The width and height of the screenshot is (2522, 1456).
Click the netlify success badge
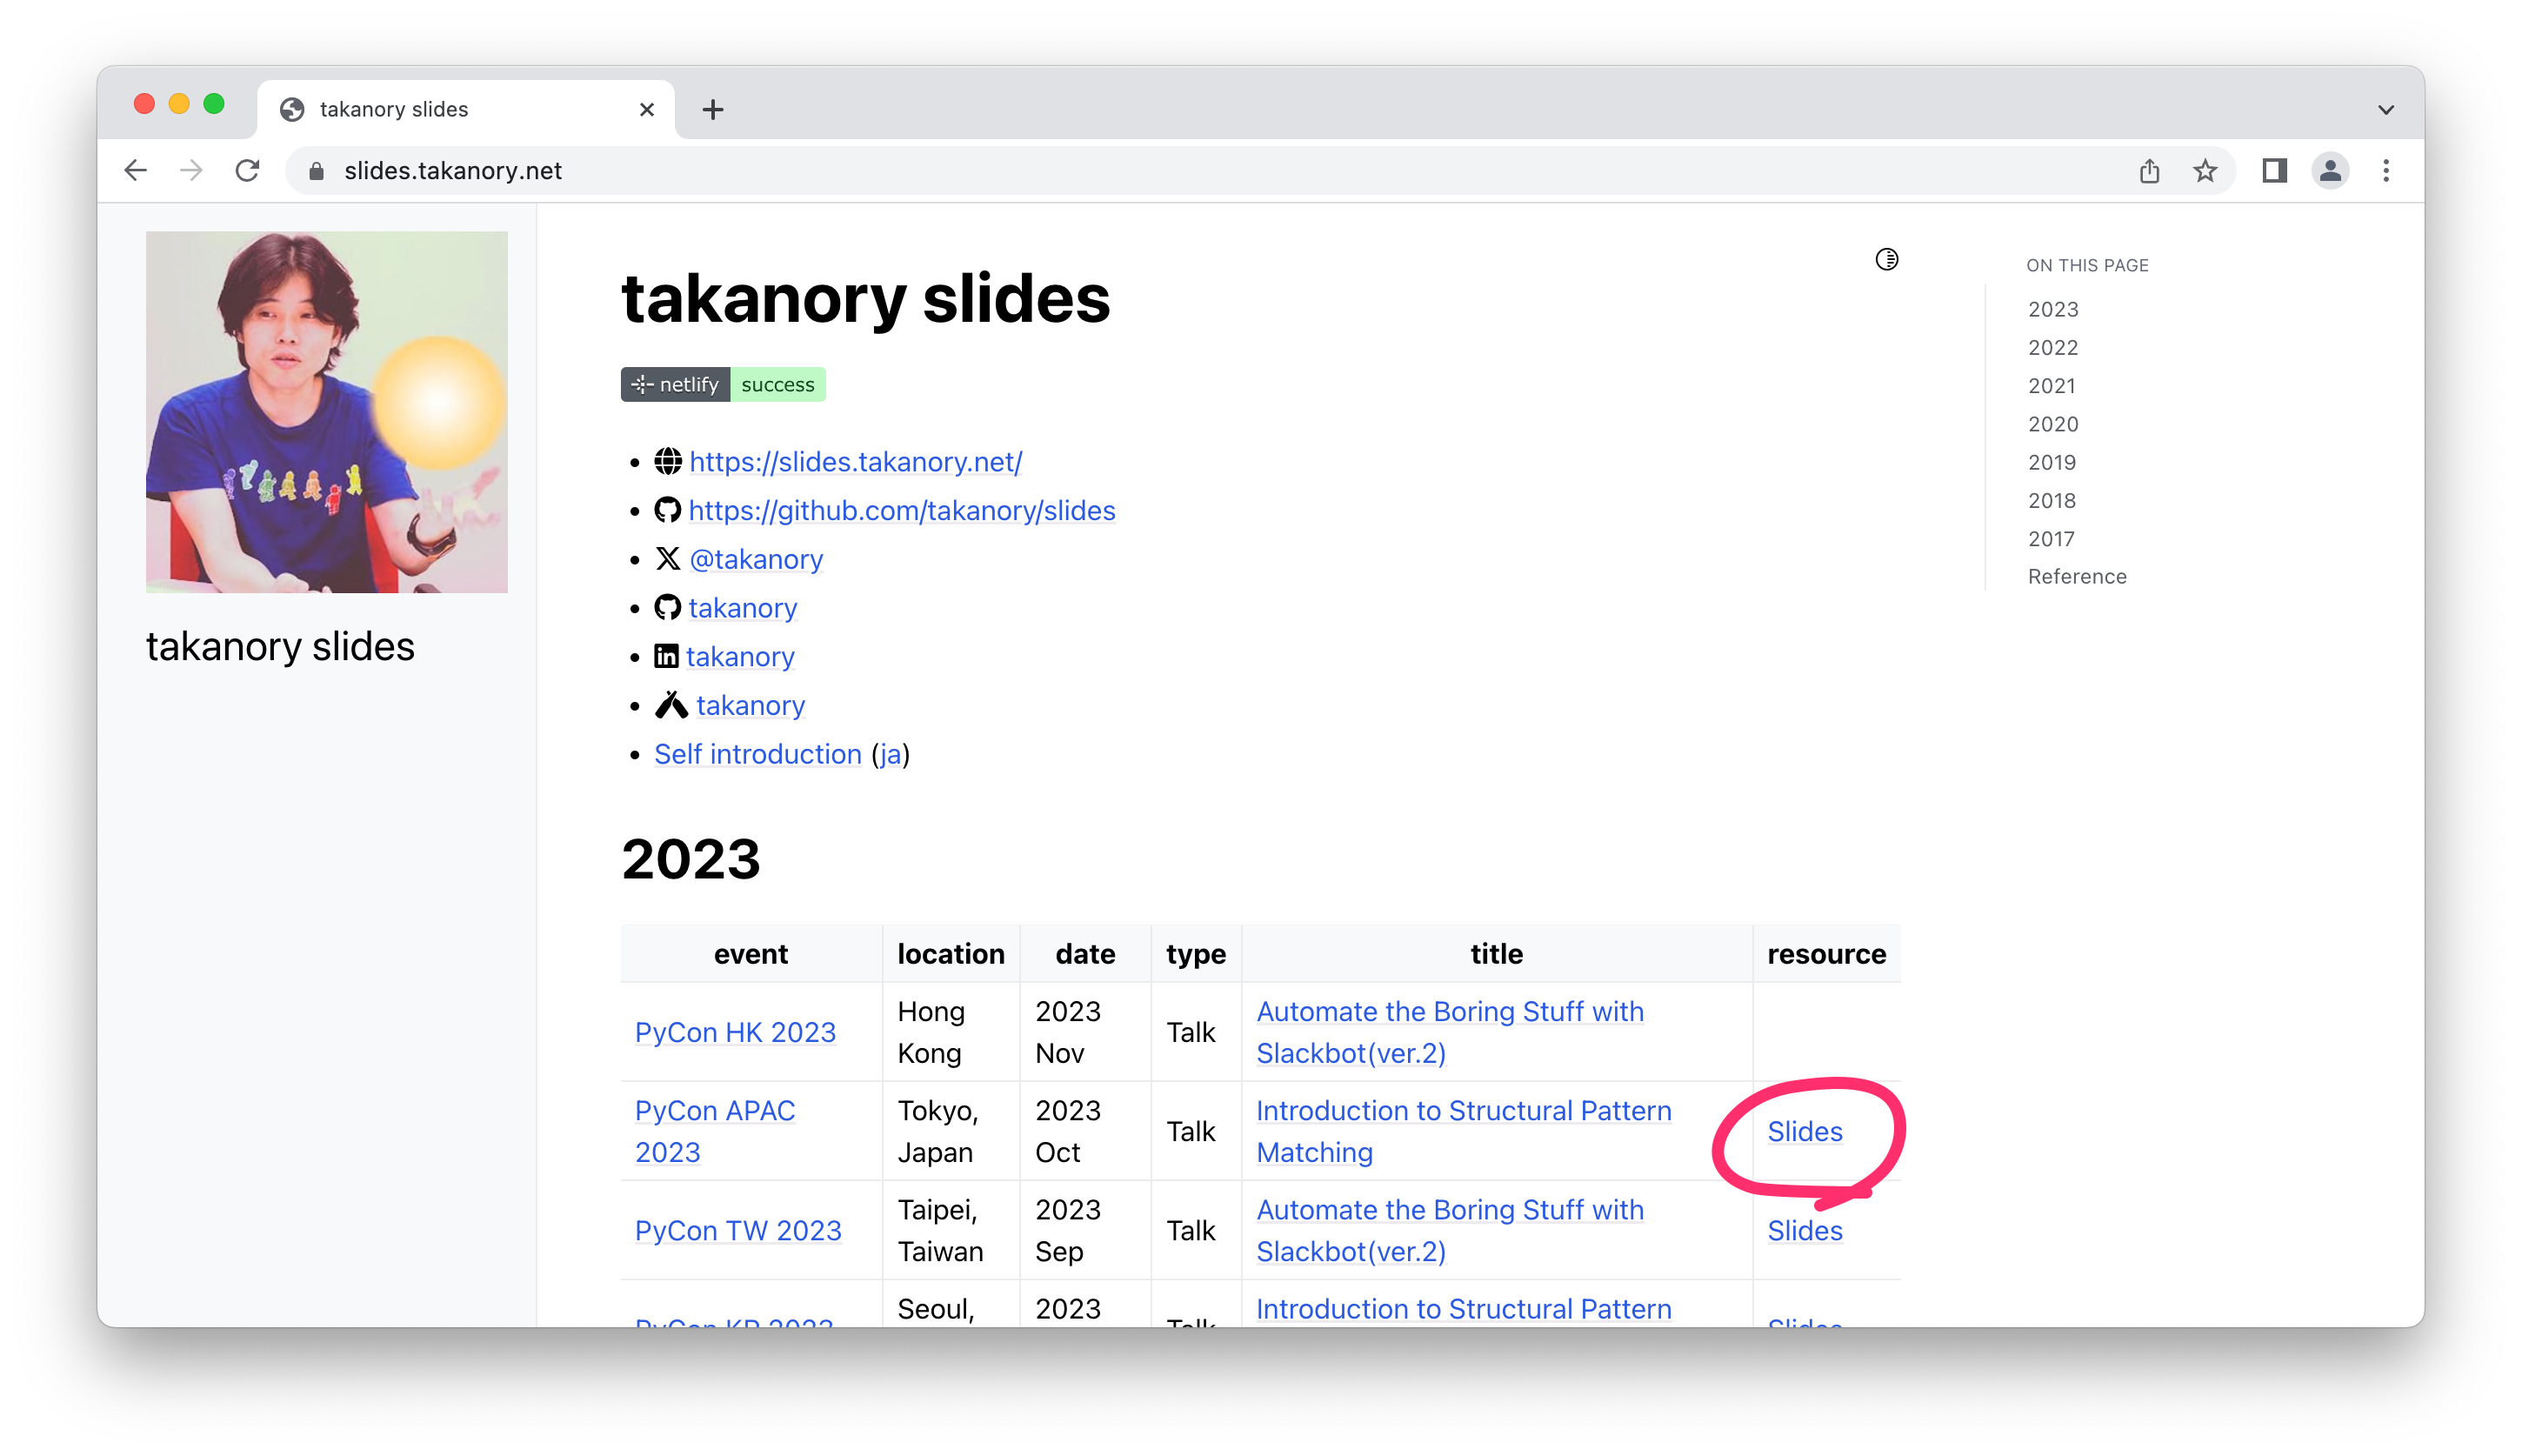click(x=723, y=384)
